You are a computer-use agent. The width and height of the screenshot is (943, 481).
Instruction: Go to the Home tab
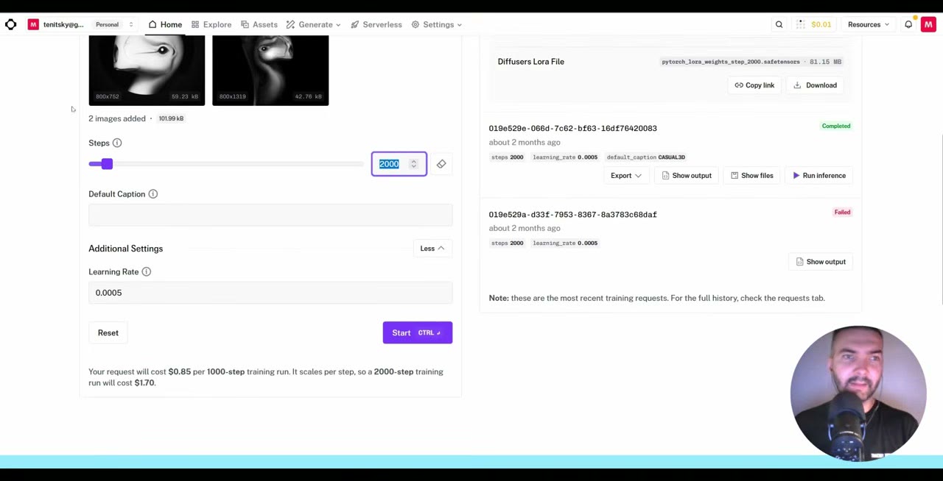tap(165, 24)
